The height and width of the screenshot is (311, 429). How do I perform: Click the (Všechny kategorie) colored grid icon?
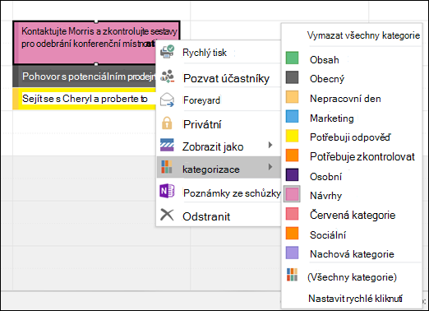[292, 275]
